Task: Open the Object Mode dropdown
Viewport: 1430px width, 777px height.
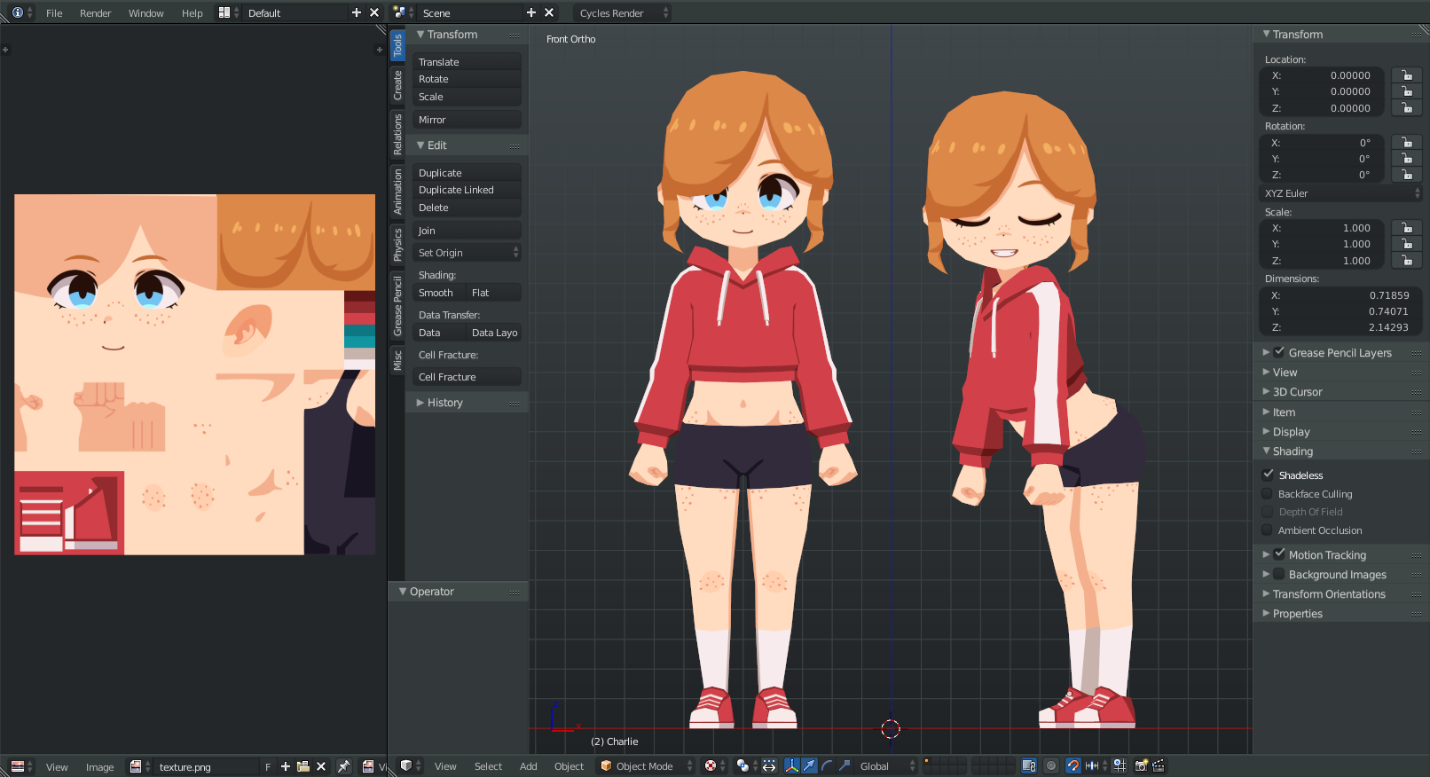Action: click(x=647, y=766)
